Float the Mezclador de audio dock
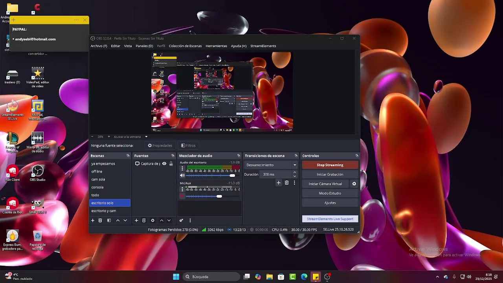 pos(239,156)
